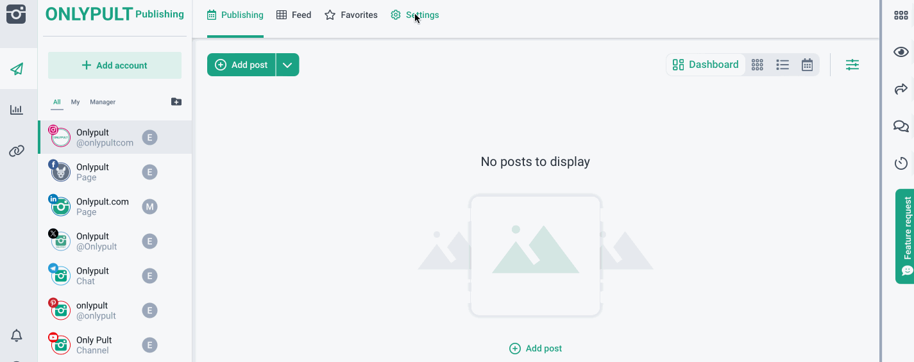The height and width of the screenshot is (362, 914).
Task: Open the Feature request side tab
Action: coord(905,235)
